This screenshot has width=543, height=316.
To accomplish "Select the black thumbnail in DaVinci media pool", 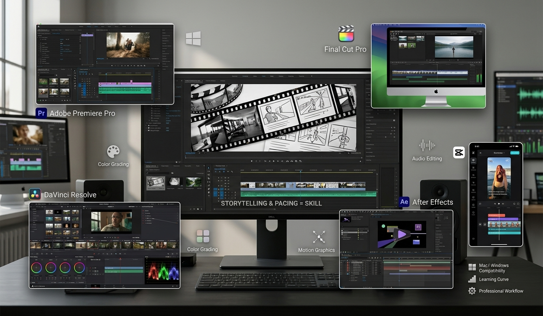I will pos(58,212).
